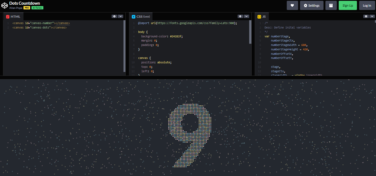Image resolution: width=376 pixels, height=176 pixels.
Task: Open the JS panel settings gear
Action: pyautogui.click(x=366, y=16)
